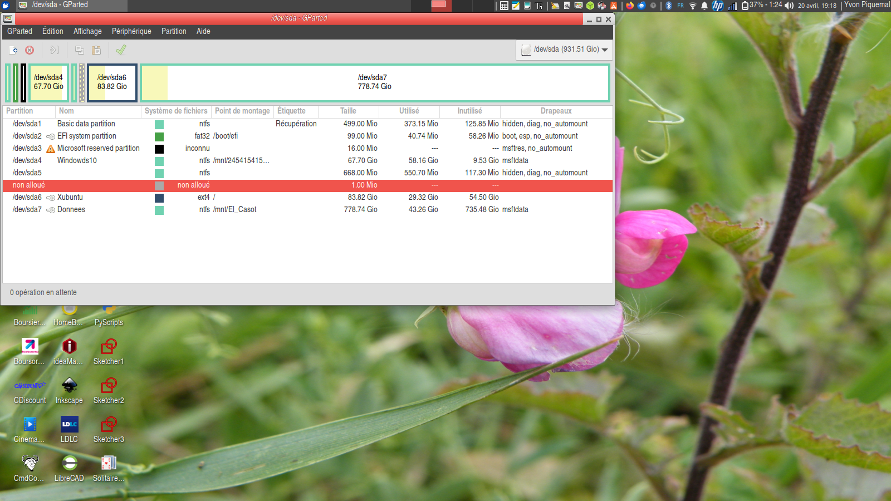Select the Windowds10 partition name
The image size is (891, 501).
[77, 161]
